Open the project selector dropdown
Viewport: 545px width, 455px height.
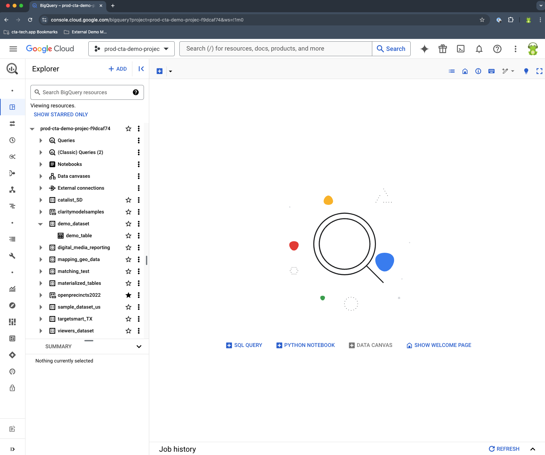[131, 49]
